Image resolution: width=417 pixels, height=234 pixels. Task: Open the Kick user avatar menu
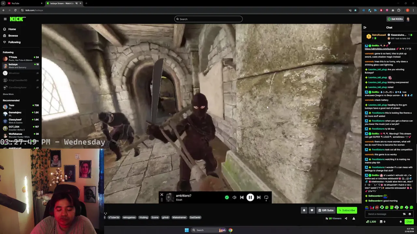point(408,19)
